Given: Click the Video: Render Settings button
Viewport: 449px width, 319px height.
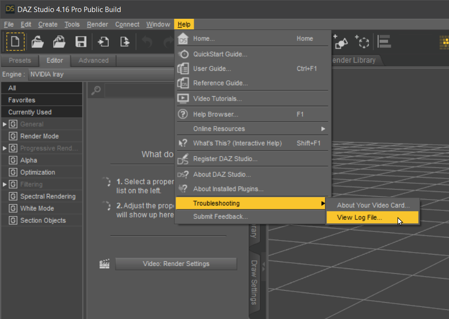Looking at the screenshot, I should pyautogui.click(x=176, y=264).
